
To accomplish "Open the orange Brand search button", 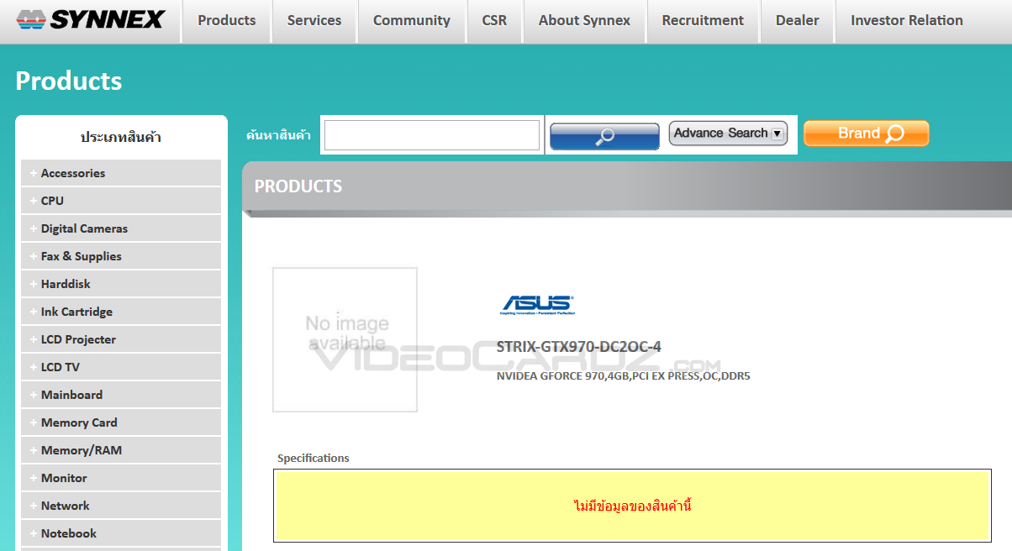I will pyautogui.click(x=867, y=134).
